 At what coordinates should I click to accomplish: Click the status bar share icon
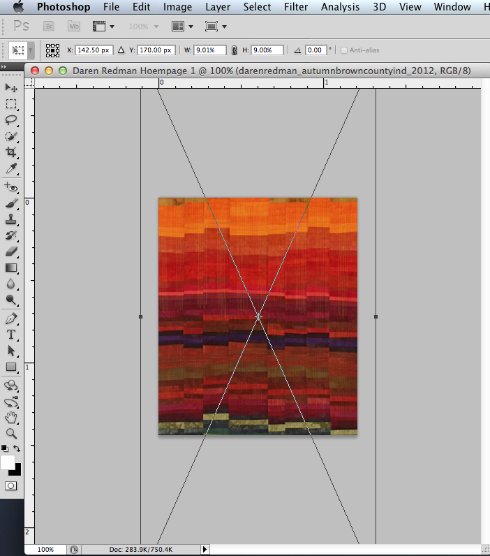click(74, 550)
